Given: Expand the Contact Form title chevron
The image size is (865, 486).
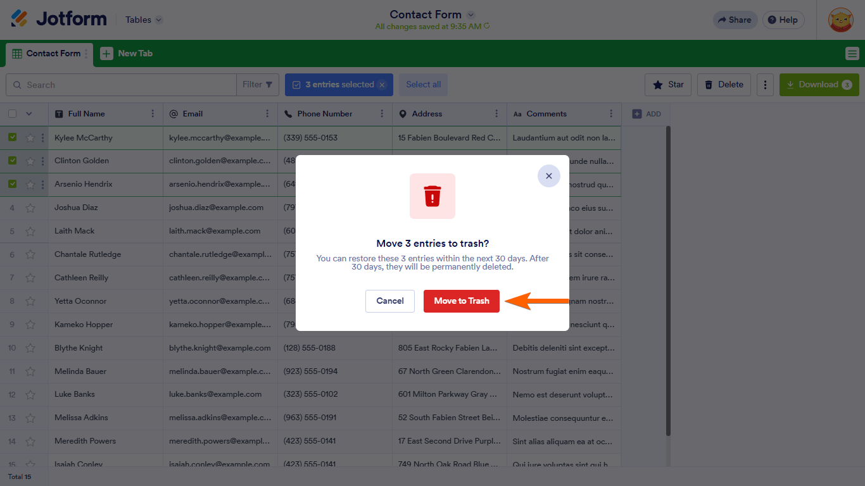Looking at the screenshot, I should pos(470,15).
